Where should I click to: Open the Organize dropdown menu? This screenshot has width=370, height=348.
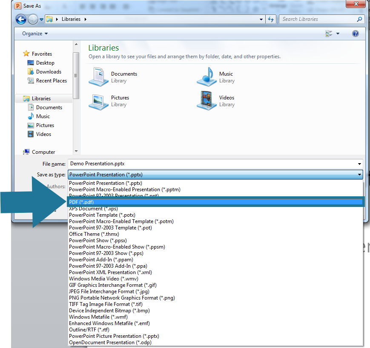tap(35, 34)
